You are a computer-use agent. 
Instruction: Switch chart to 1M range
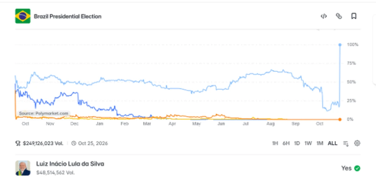point(320,143)
